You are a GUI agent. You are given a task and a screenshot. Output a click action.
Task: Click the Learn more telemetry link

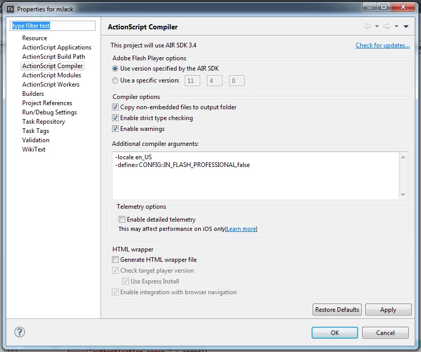241,229
